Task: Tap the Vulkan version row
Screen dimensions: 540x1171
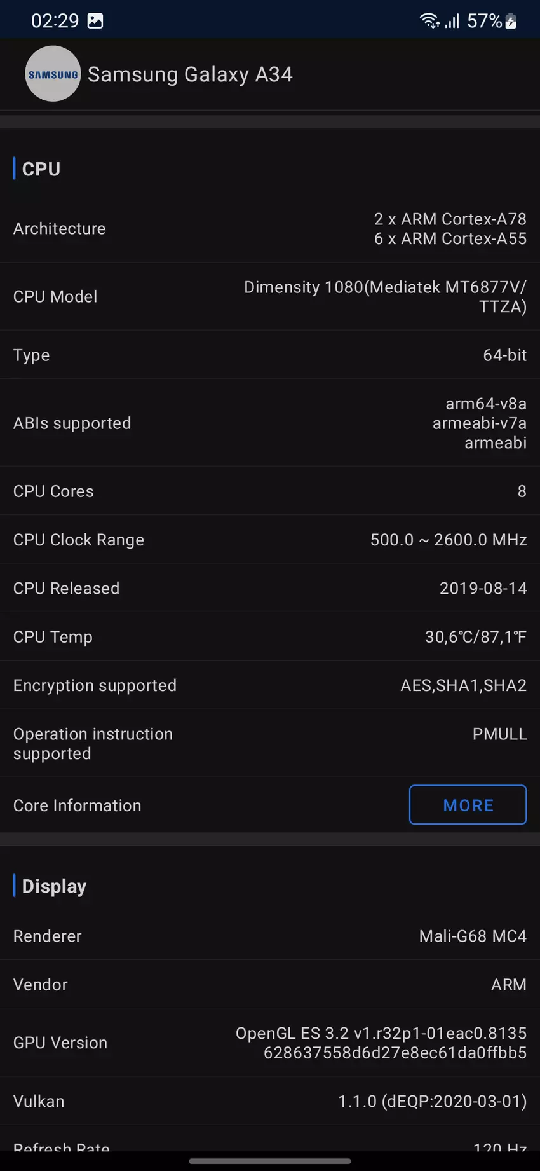Action: pos(270,1101)
